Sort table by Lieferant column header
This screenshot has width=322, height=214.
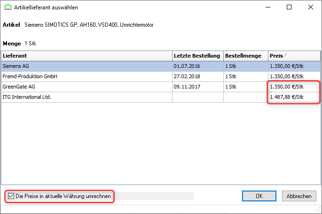[86, 56]
